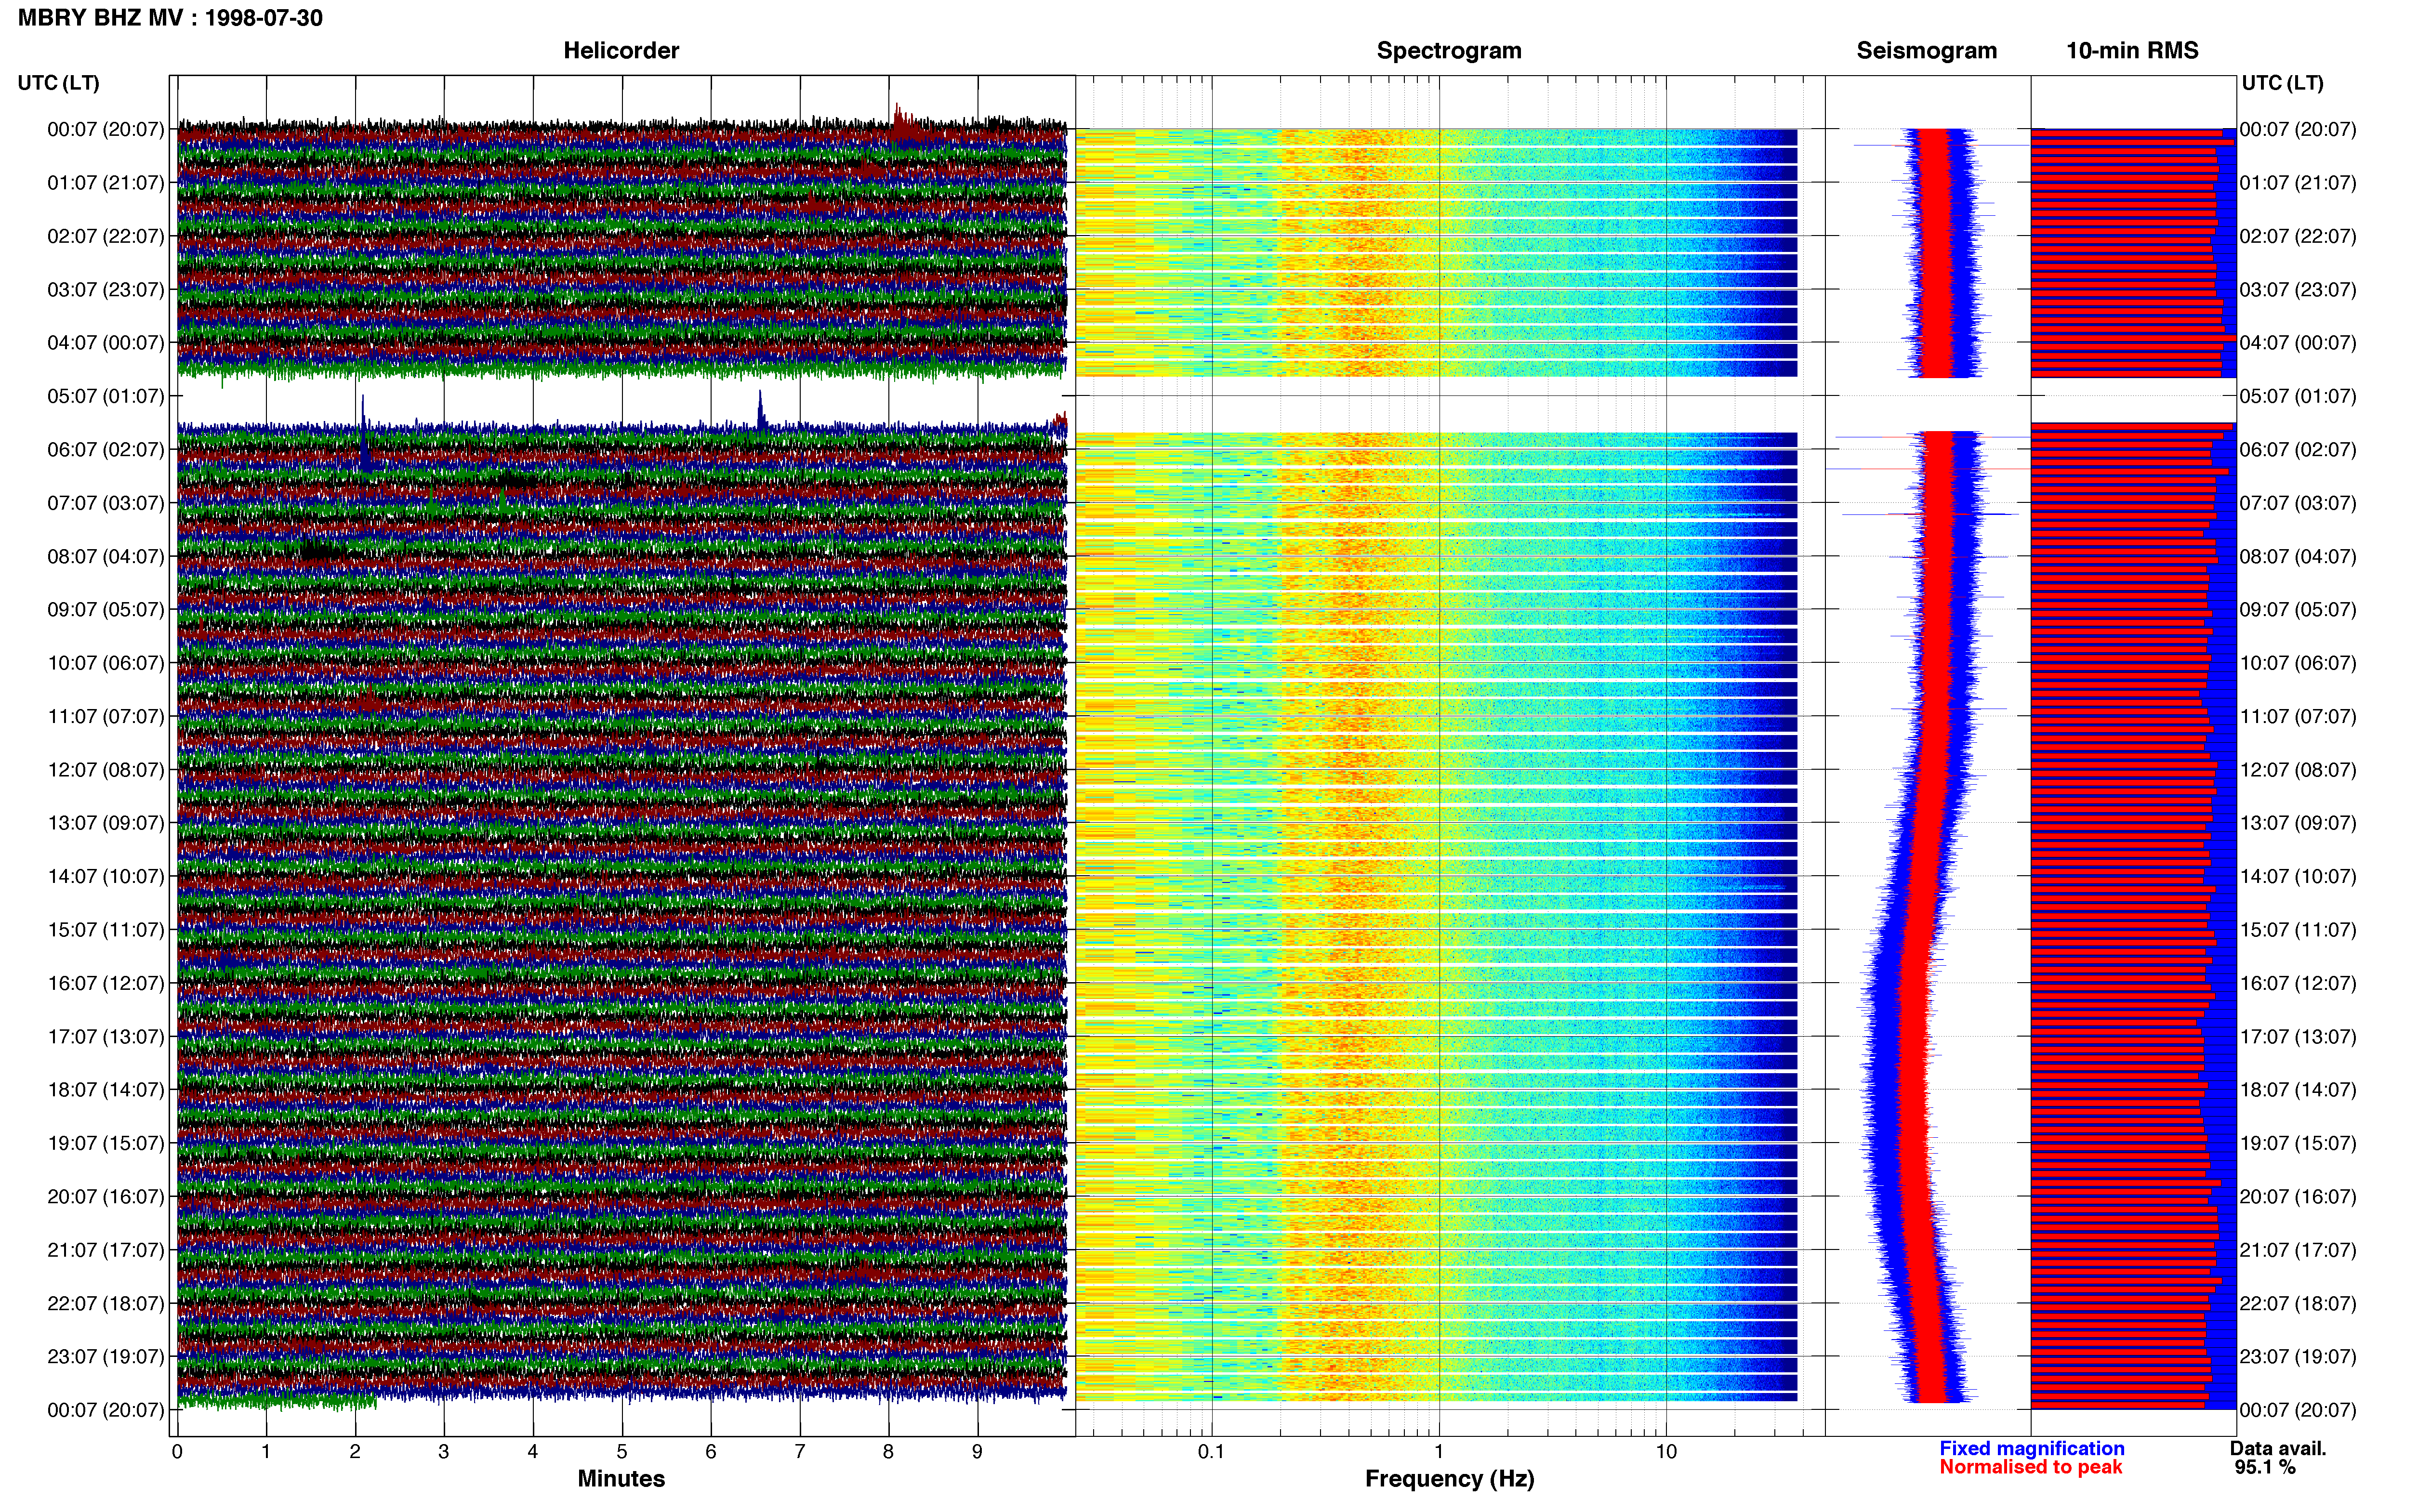Screen dimensions: 2418x1512
Task: Click the left '05:07 (01:07)' time label
Action: coord(106,396)
